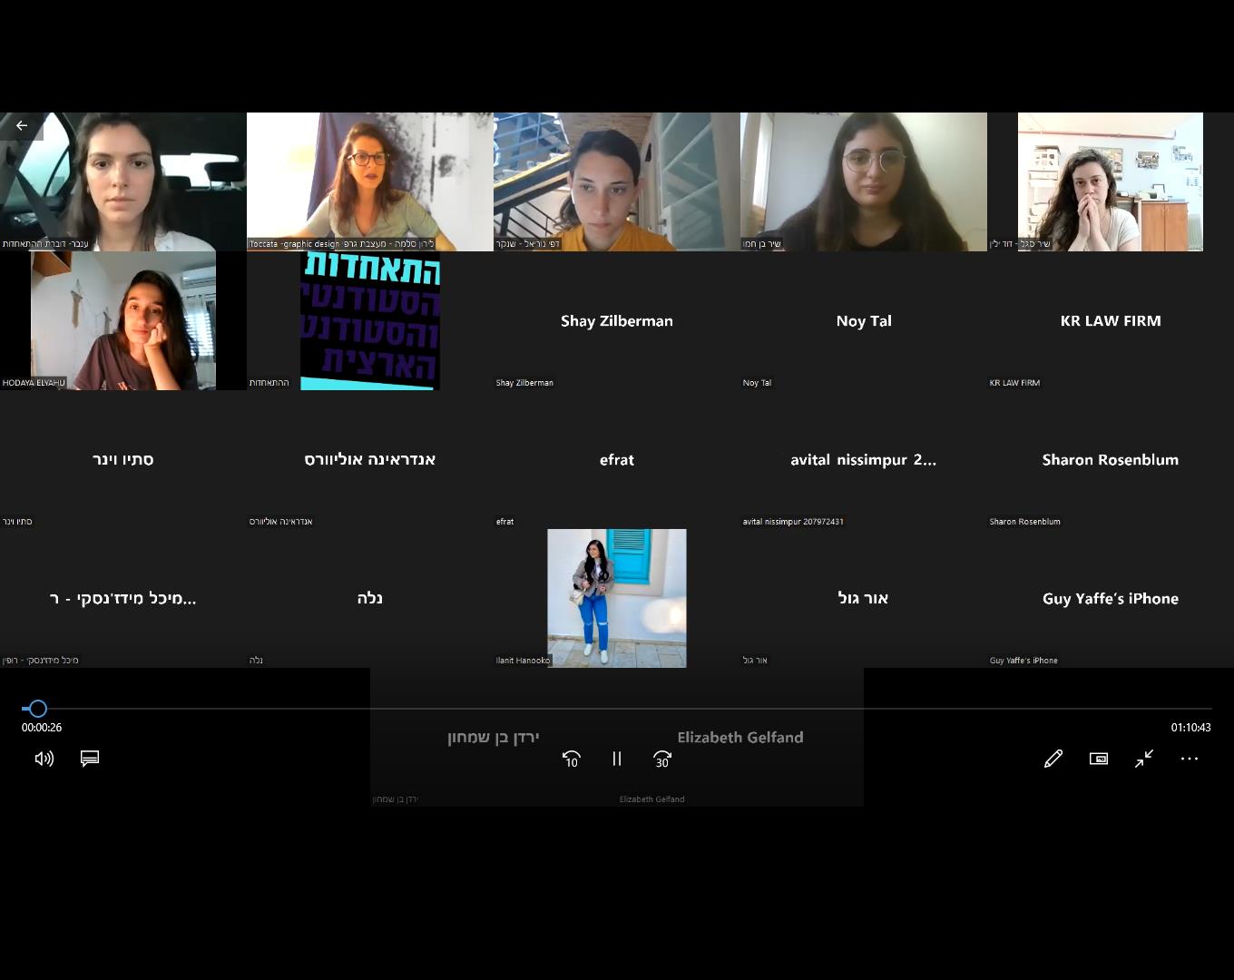The width and height of the screenshot is (1234, 980).
Task: Click the Toccata graphic design speaker video
Action: [x=370, y=181]
